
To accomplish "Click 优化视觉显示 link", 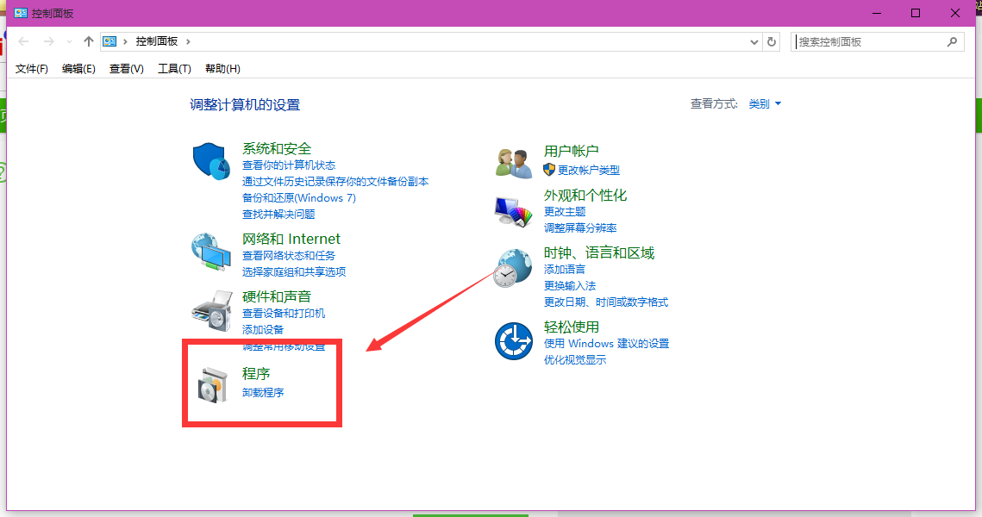I will (575, 360).
